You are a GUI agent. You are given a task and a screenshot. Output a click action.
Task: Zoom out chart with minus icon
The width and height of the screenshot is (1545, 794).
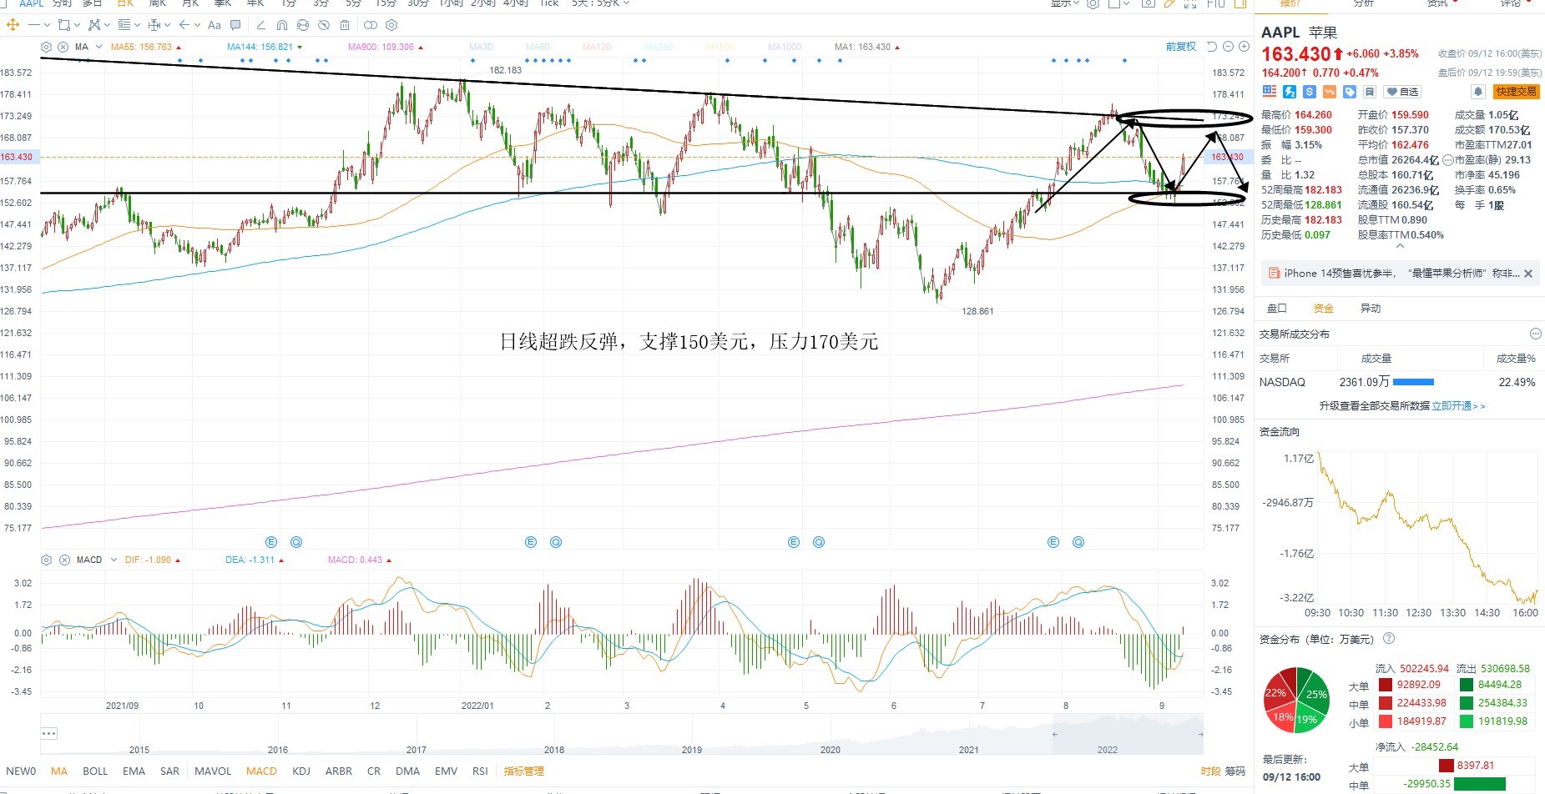1229,47
